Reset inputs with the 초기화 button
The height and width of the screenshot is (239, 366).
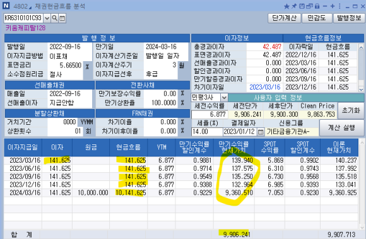point(351,110)
